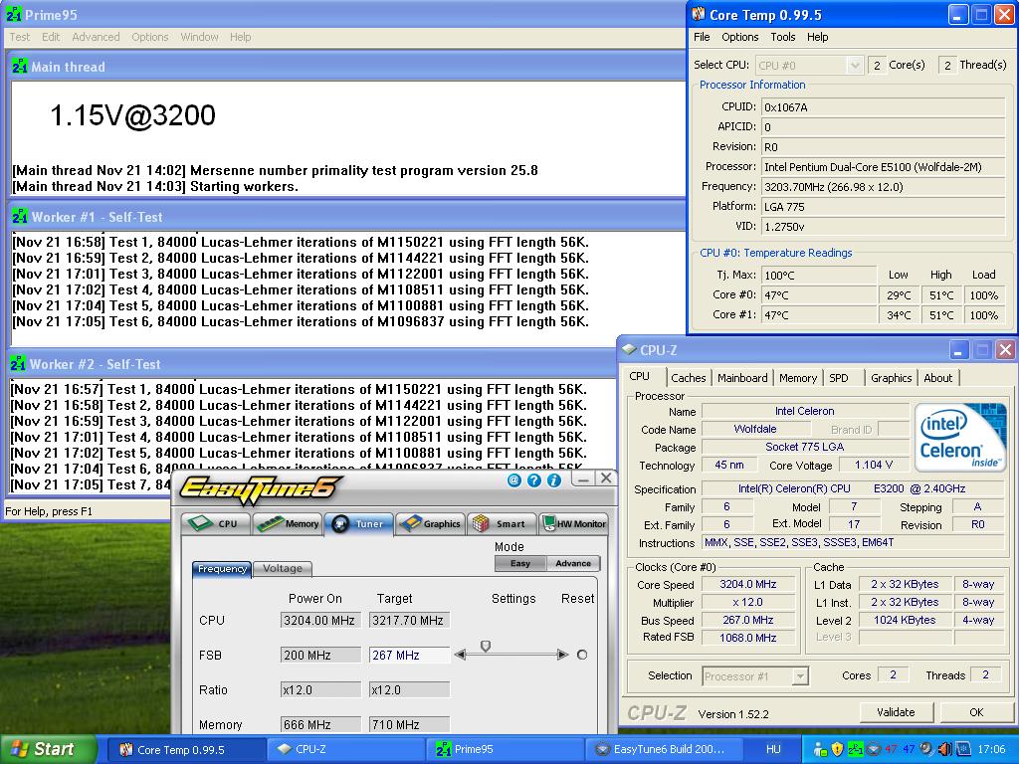Click the EasyTune6 info icon
1019x764 pixels.
click(x=554, y=479)
